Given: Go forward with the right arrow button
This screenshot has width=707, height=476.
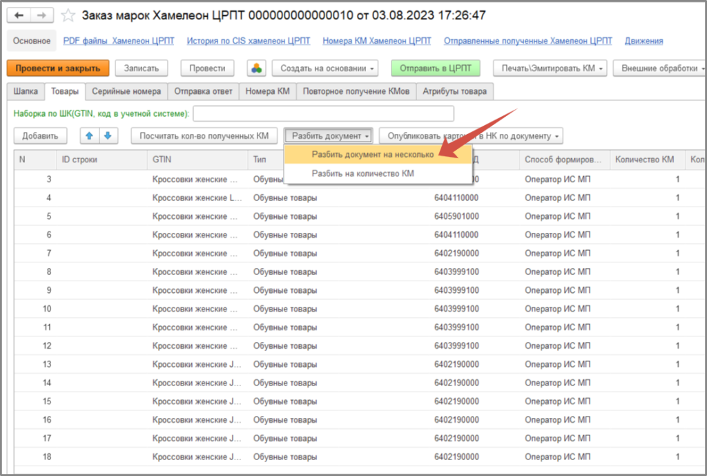Looking at the screenshot, I should tap(42, 15).
